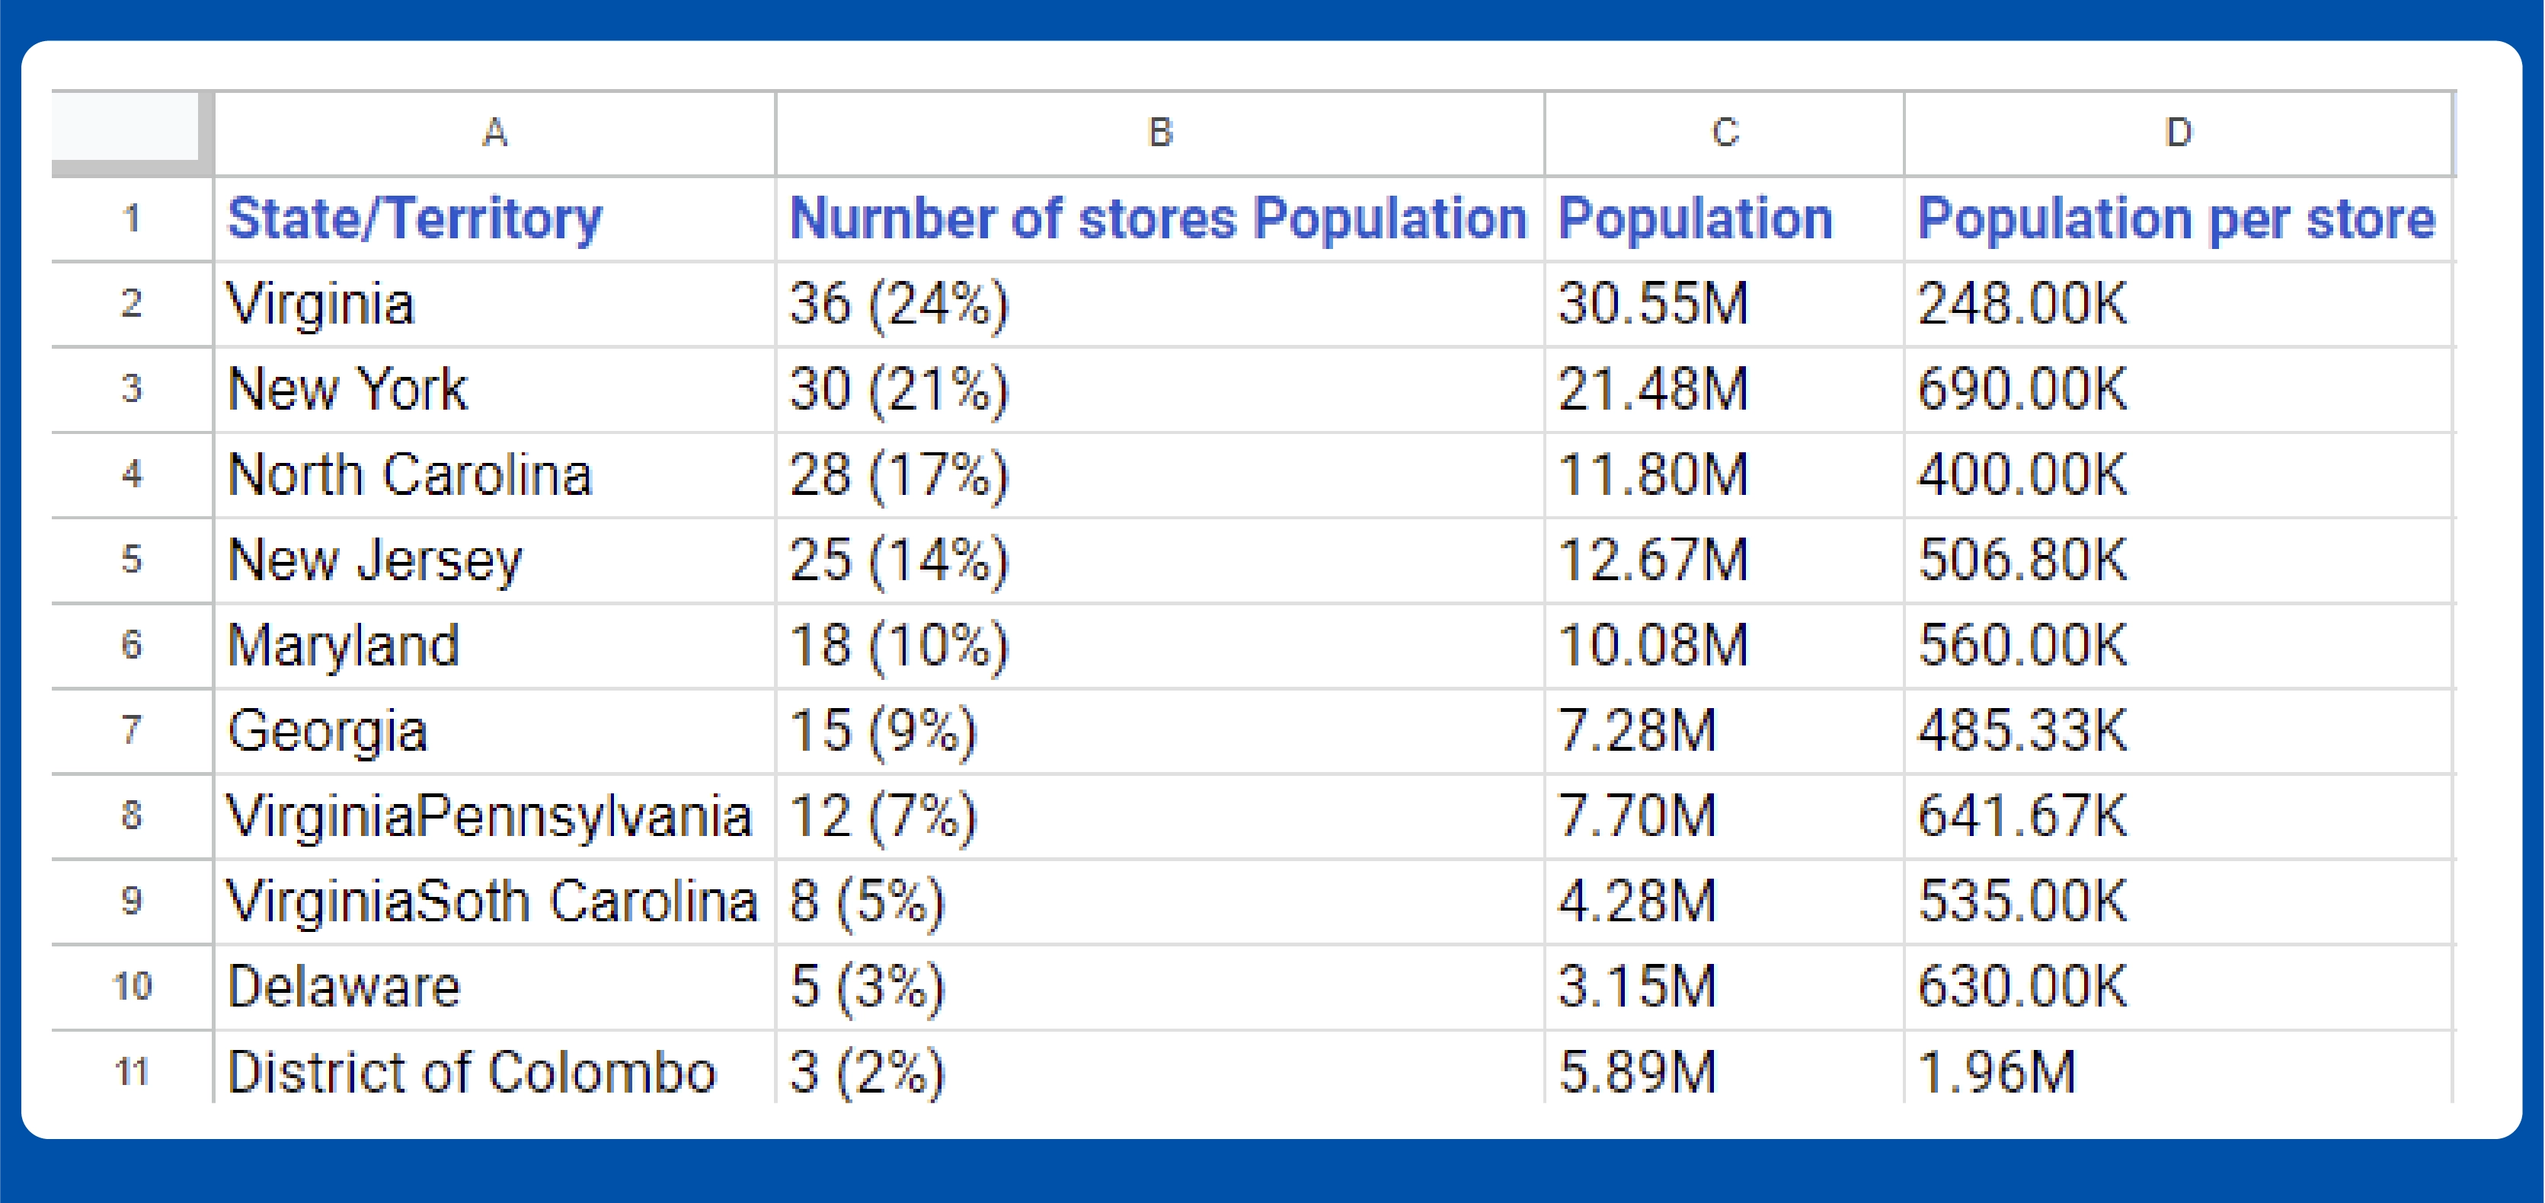Select the Maryland cell
This screenshot has width=2545, height=1203.
click(x=495, y=646)
